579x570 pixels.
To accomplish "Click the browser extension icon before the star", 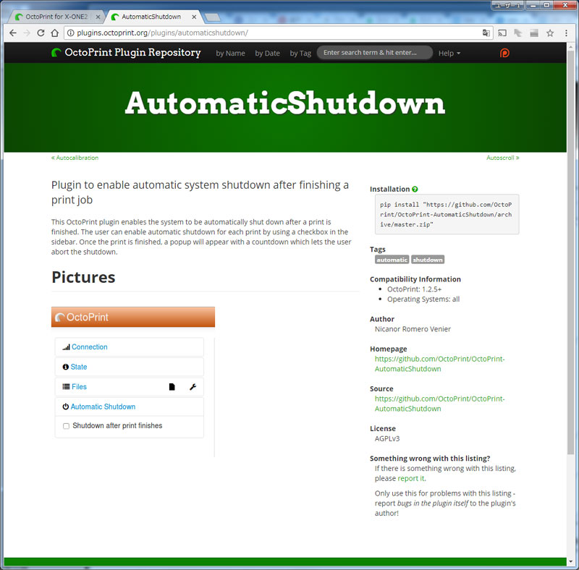I will tap(534, 33).
